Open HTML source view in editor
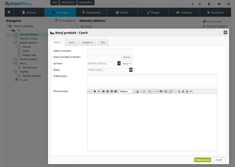Screen dimensions: 235x167 tap(191, 91)
